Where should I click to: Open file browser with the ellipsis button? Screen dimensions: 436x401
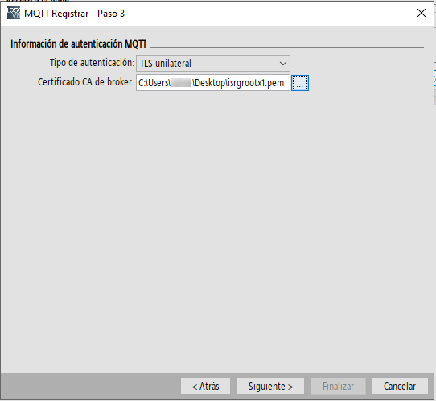[300, 83]
